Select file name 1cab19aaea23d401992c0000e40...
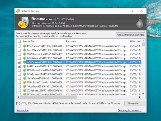The height and width of the screenshot is (121, 161). click(x=45, y=50)
